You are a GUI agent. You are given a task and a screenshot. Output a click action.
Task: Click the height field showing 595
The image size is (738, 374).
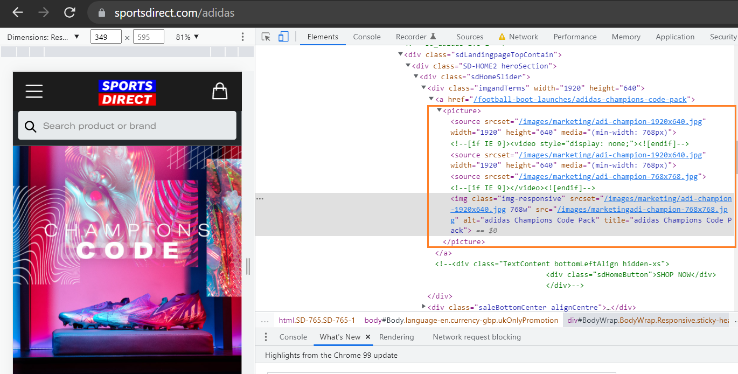click(149, 37)
